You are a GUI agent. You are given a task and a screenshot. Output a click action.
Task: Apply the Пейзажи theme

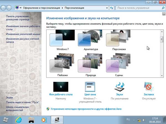[62, 63]
